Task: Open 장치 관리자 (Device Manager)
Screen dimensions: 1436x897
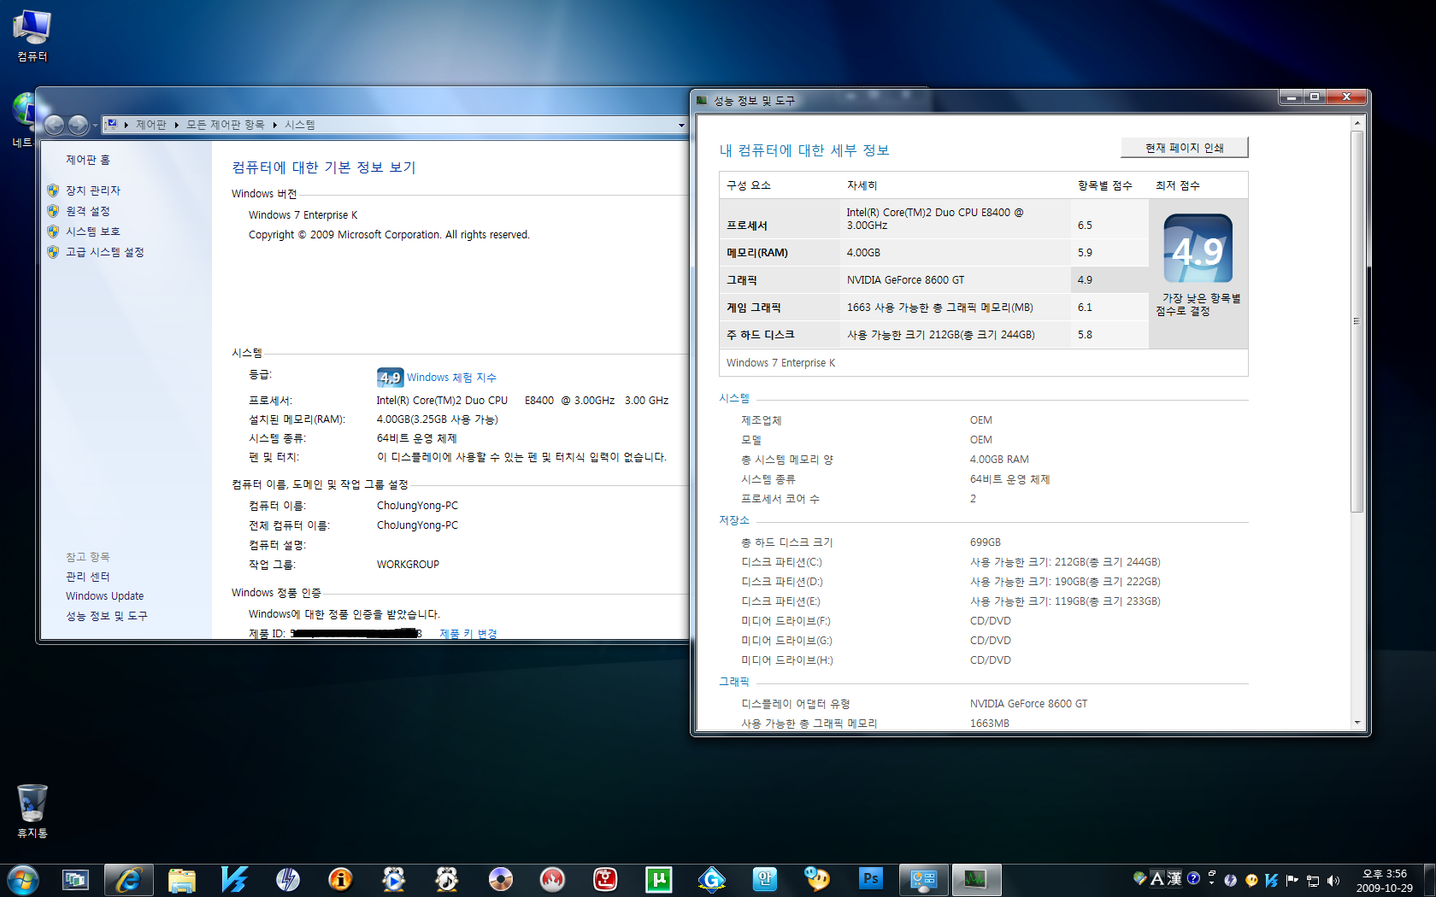Action: click(93, 191)
